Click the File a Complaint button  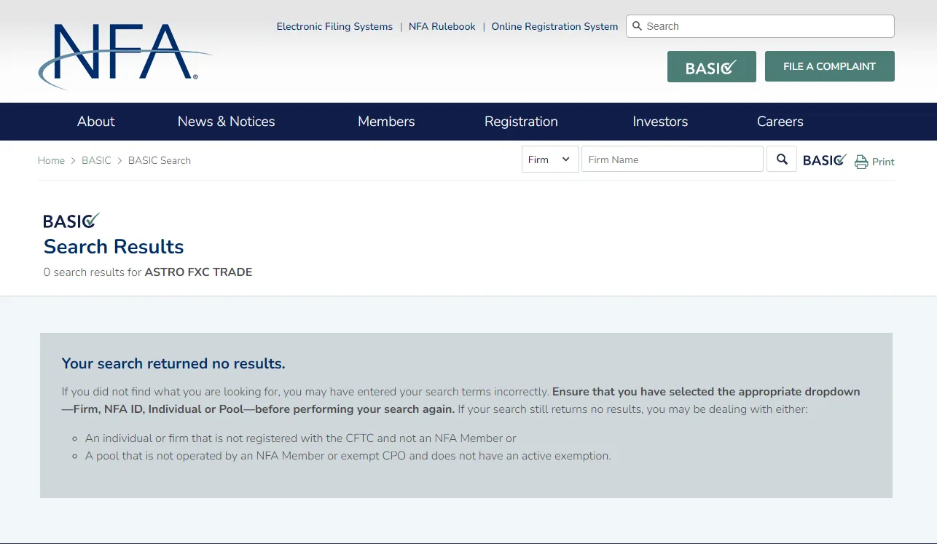pyautogui.click(x=830, y=66)
